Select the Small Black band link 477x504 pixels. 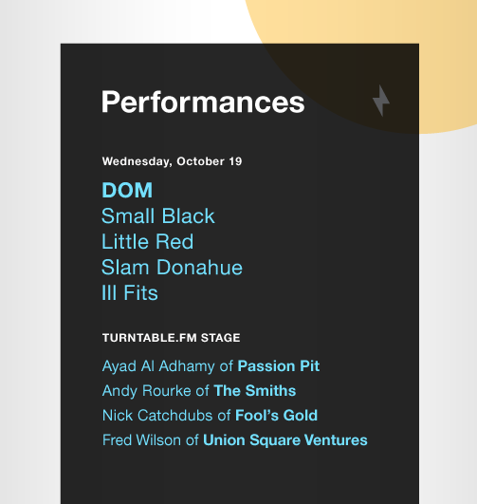[158, 215]
